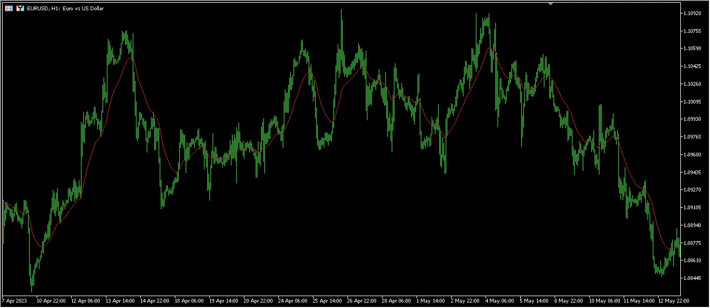
Task: Click the 1 May 14:00 time label
Action: point(432,300)
